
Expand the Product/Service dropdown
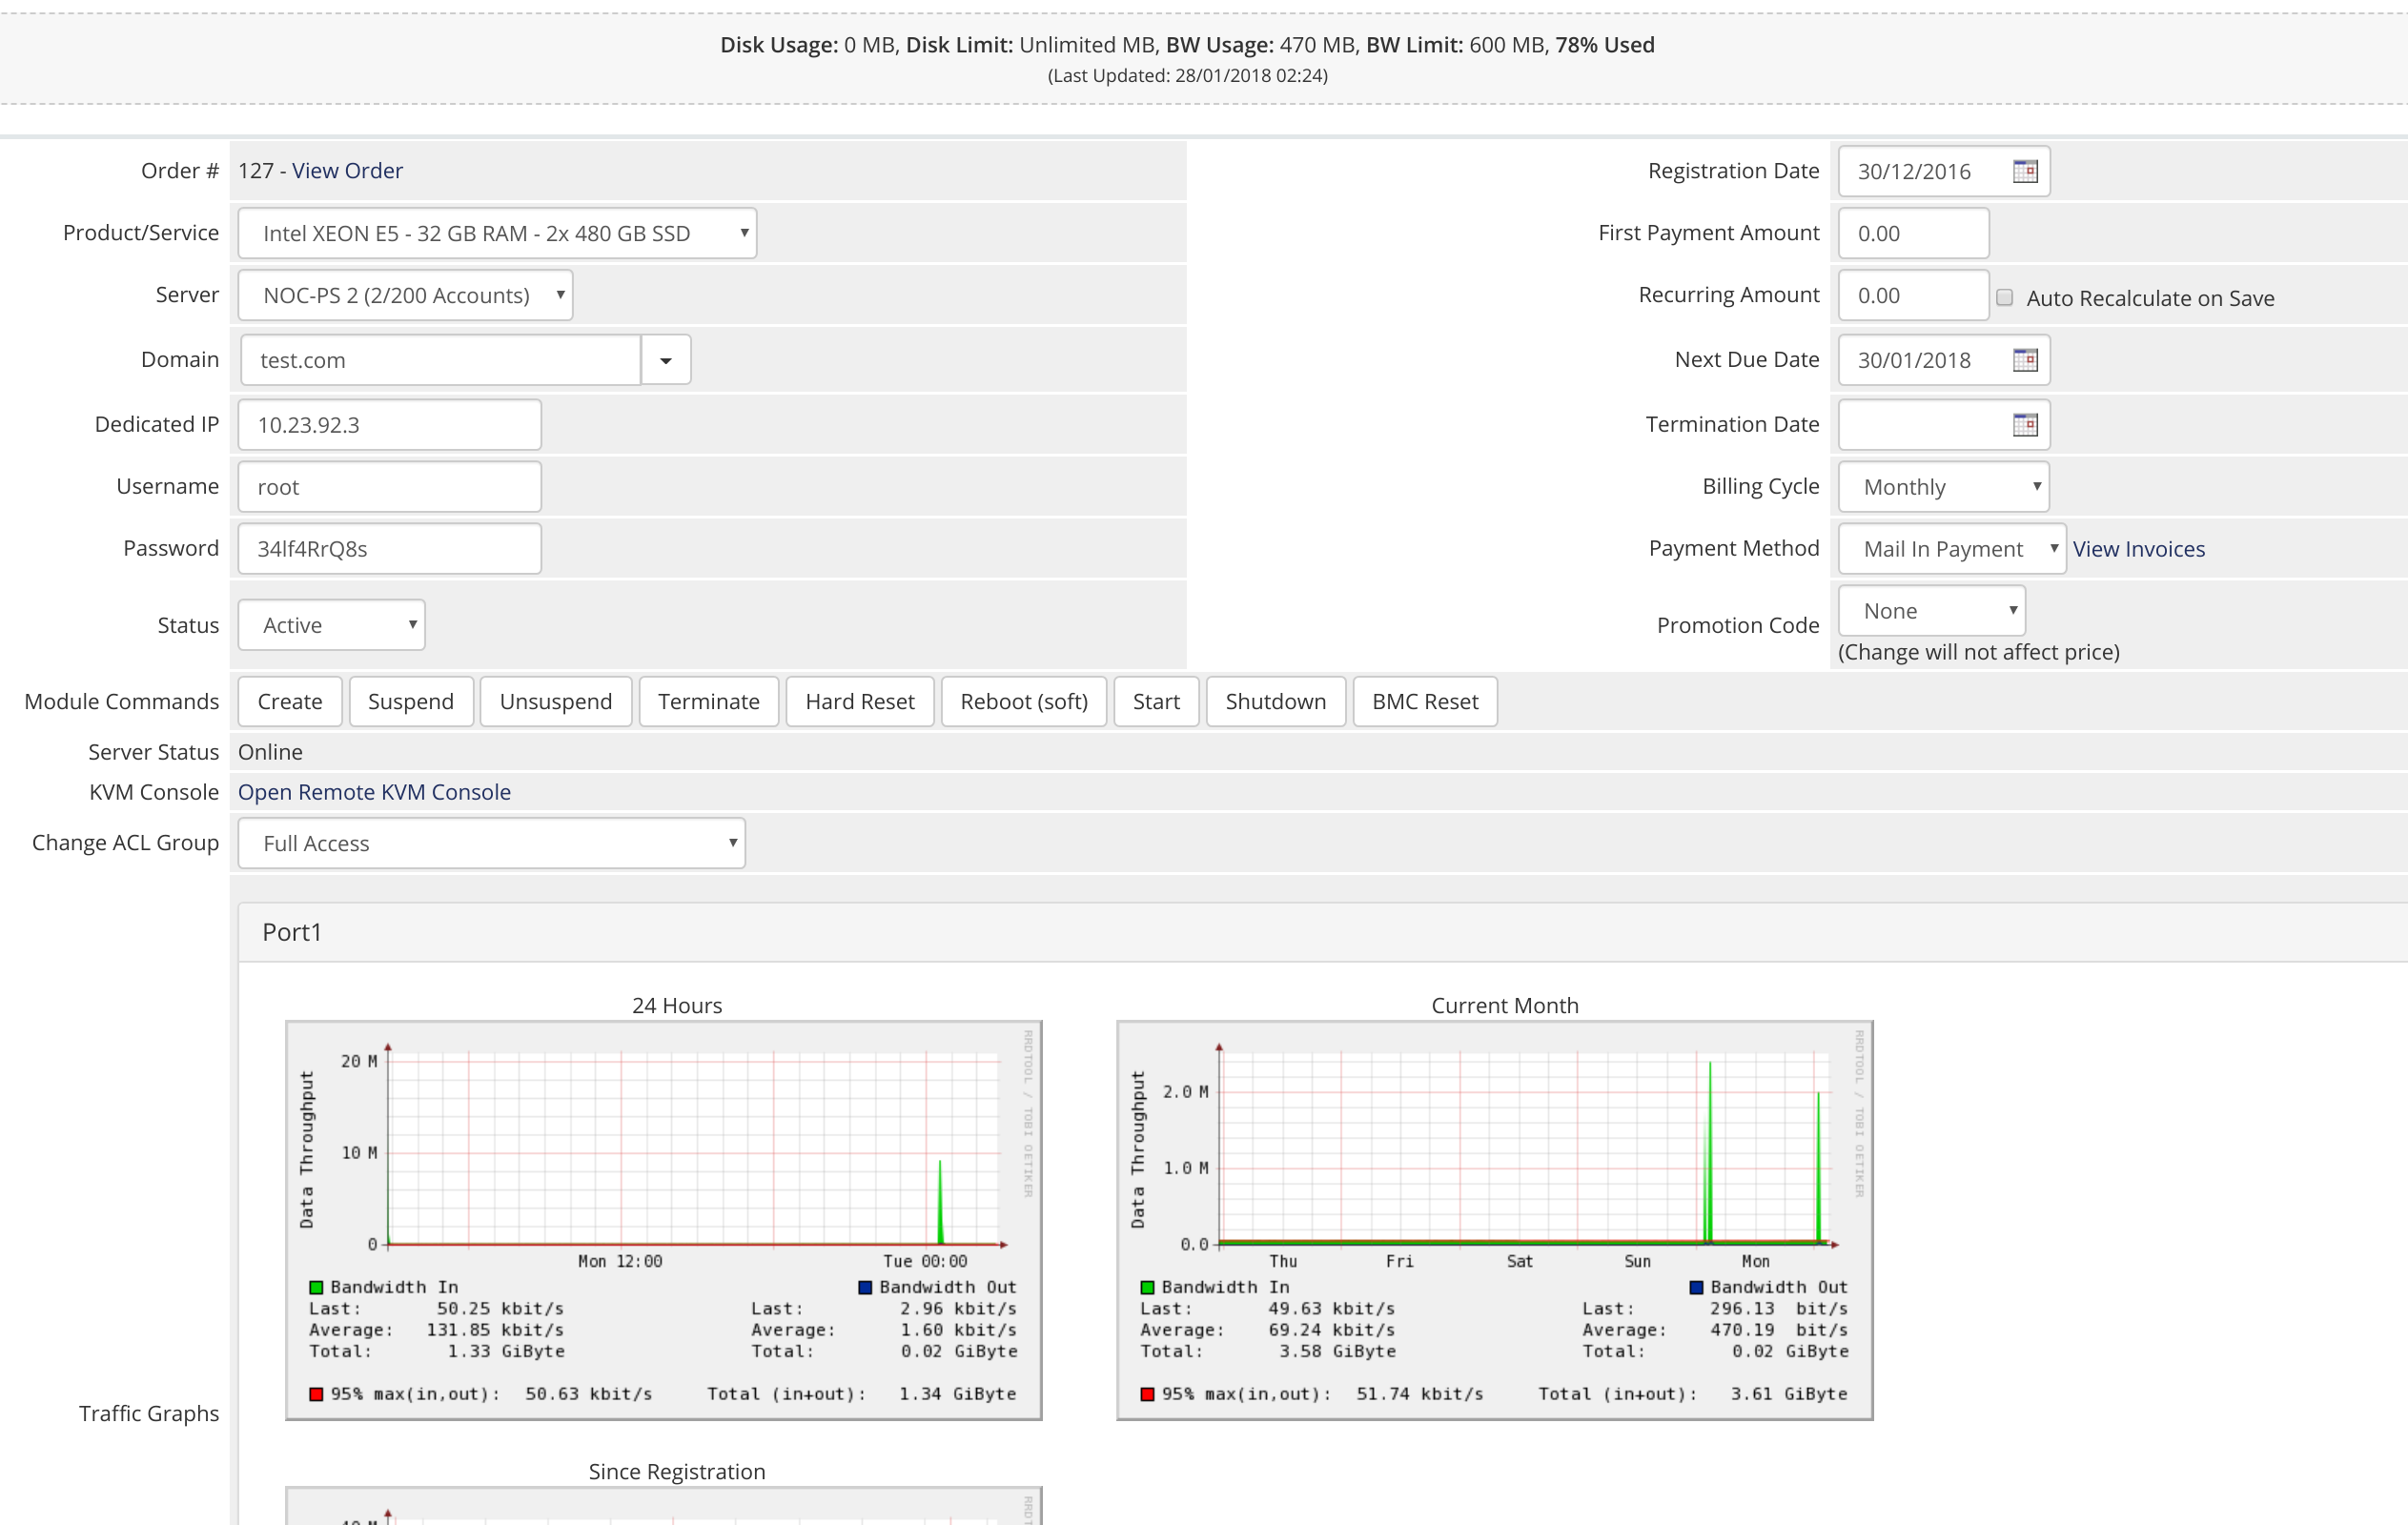click(x=497, y=233)
